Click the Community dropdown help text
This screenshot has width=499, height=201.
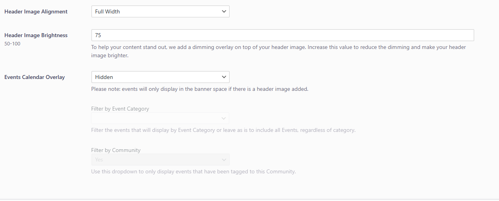(x=193, y=171)
